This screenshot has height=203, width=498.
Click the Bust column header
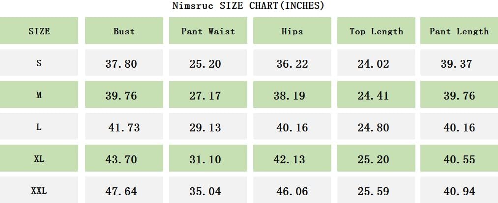click(x=124, y=31)
